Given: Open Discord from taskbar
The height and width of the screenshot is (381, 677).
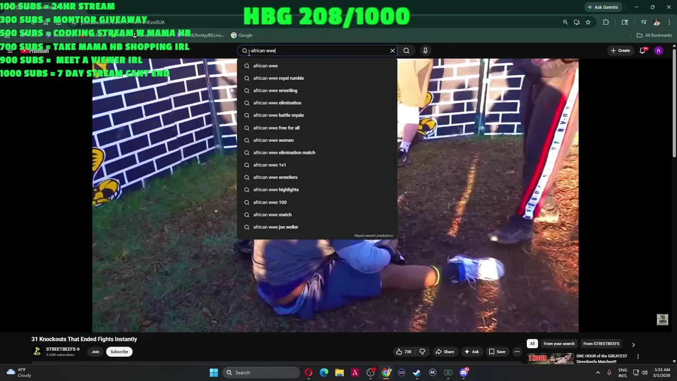Looking at the screenshot, I should pyautogui.click(x=464, y=373).
